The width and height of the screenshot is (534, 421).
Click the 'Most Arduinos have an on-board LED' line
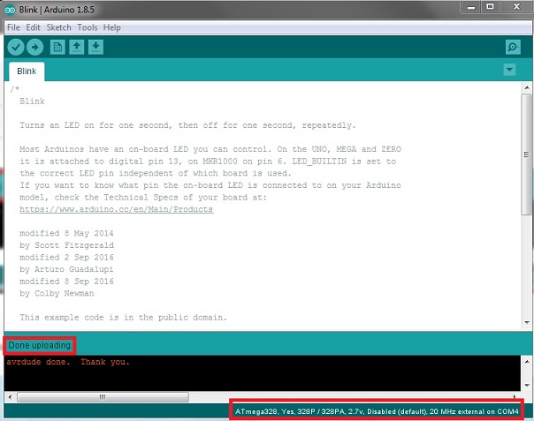click(x=210, y=149)
